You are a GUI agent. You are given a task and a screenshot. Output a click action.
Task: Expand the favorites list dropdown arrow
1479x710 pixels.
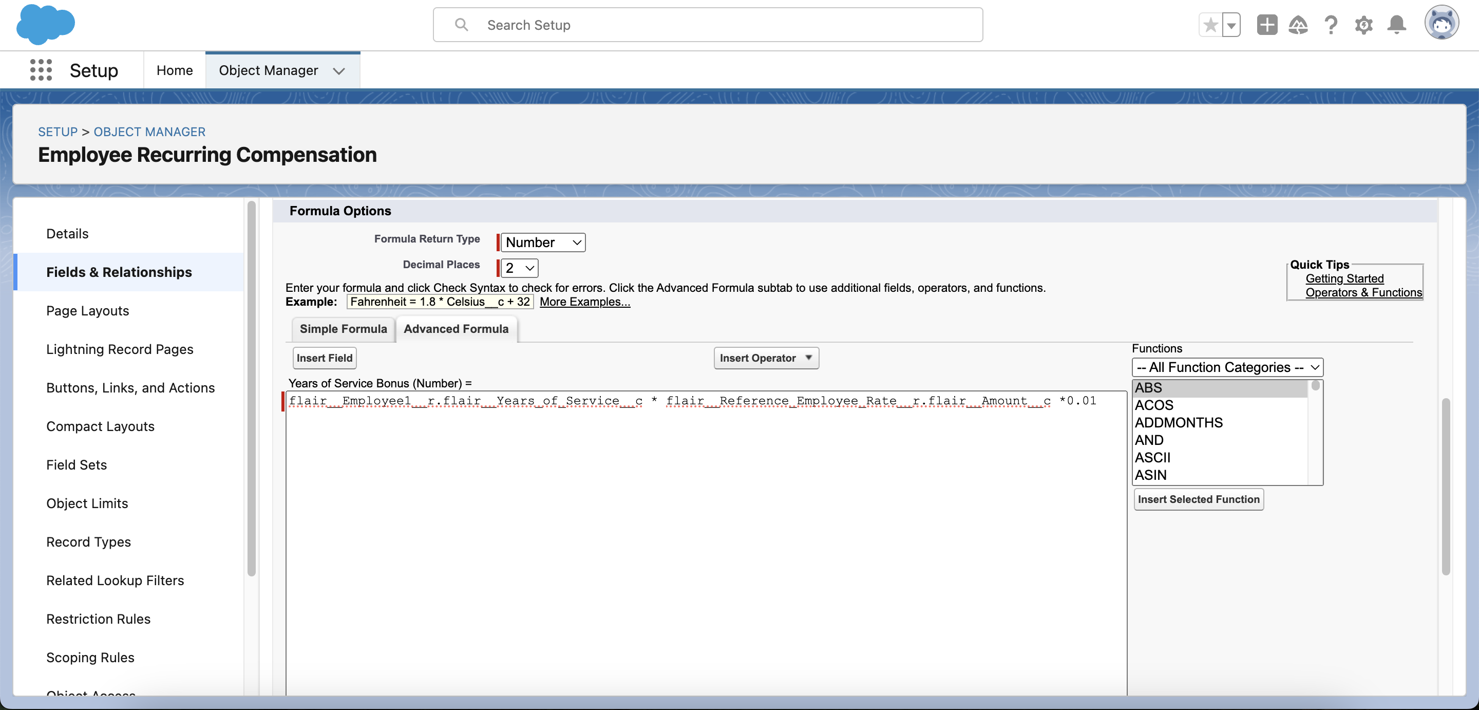pyautogui.click(x=1231, y=25)
